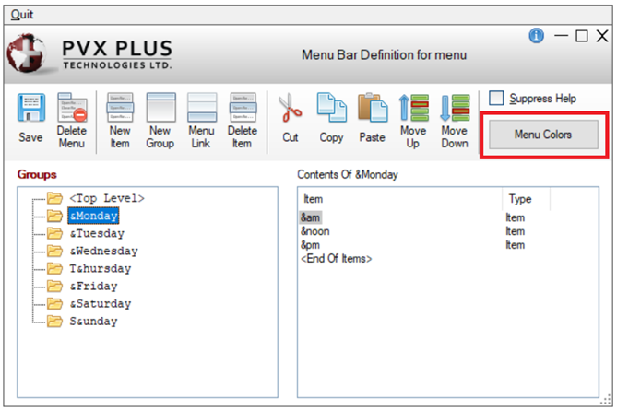Click the Delete Item icon
The image size is (617, 410).
coord(243,110)
